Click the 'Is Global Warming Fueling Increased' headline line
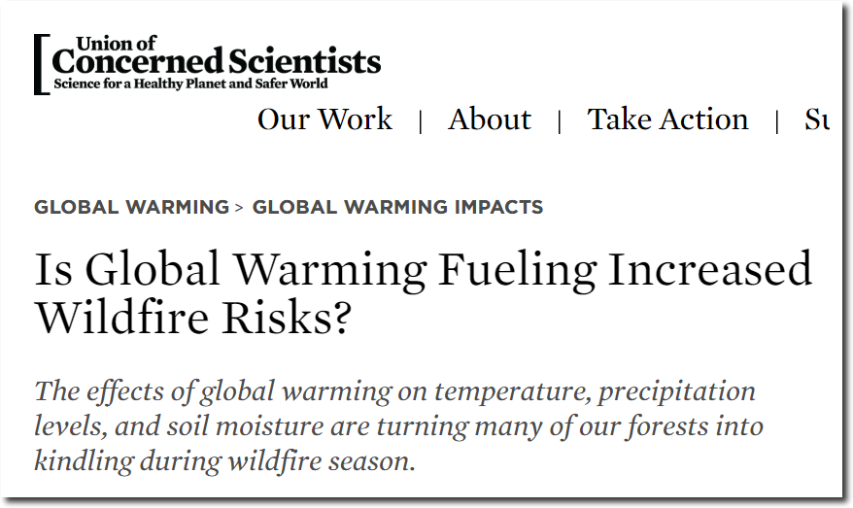The image size is (853, 508). (x=424, y=269)
